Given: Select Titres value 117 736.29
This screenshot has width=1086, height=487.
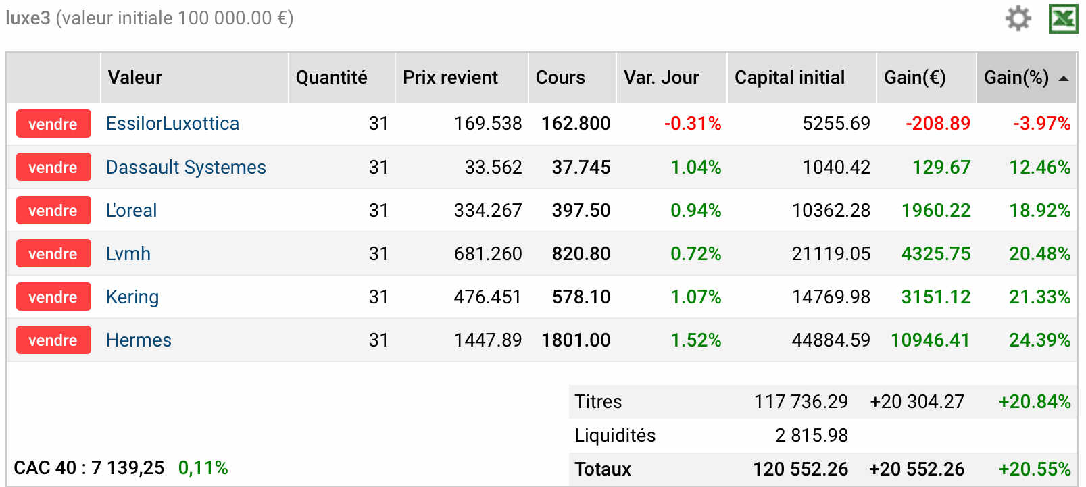Looking at the screenshot, I should (801, 402).
